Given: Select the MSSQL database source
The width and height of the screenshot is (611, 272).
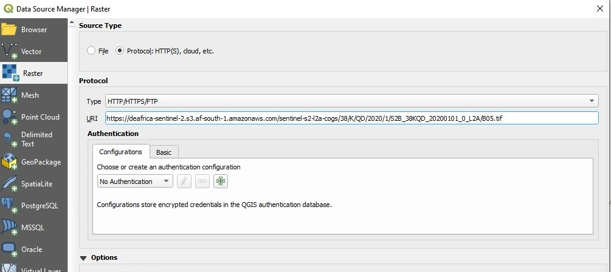Looking at the screenshot, I should pos(33,228).
